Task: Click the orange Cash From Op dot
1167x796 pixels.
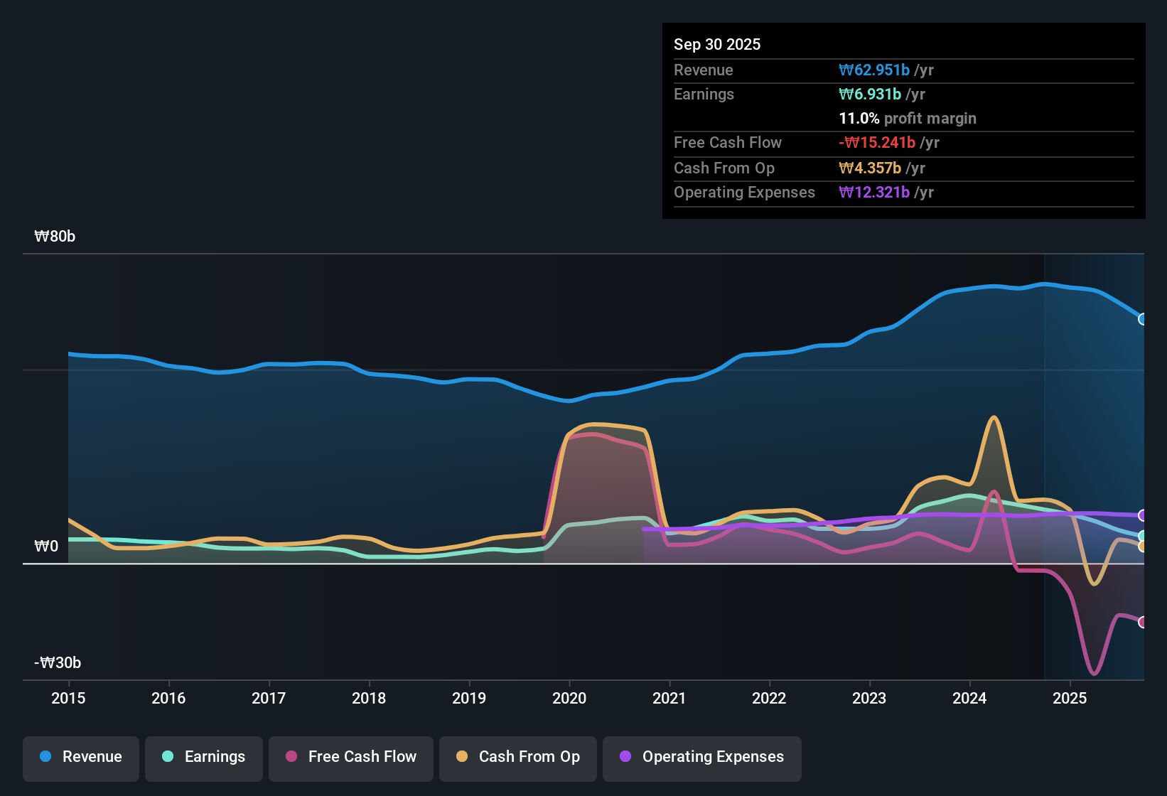Action: [462, 756]
